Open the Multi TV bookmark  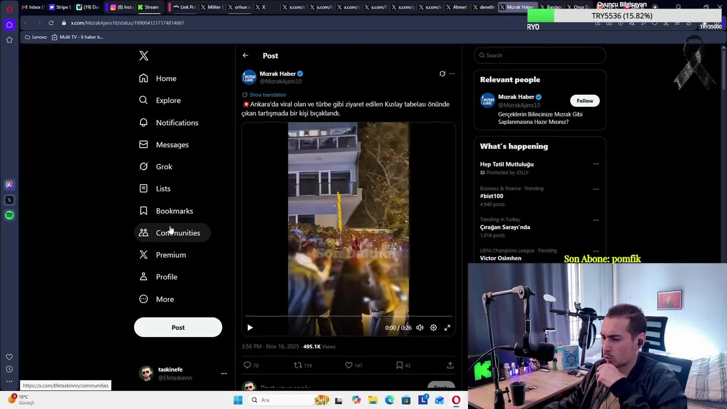click(x=77, y=37)
